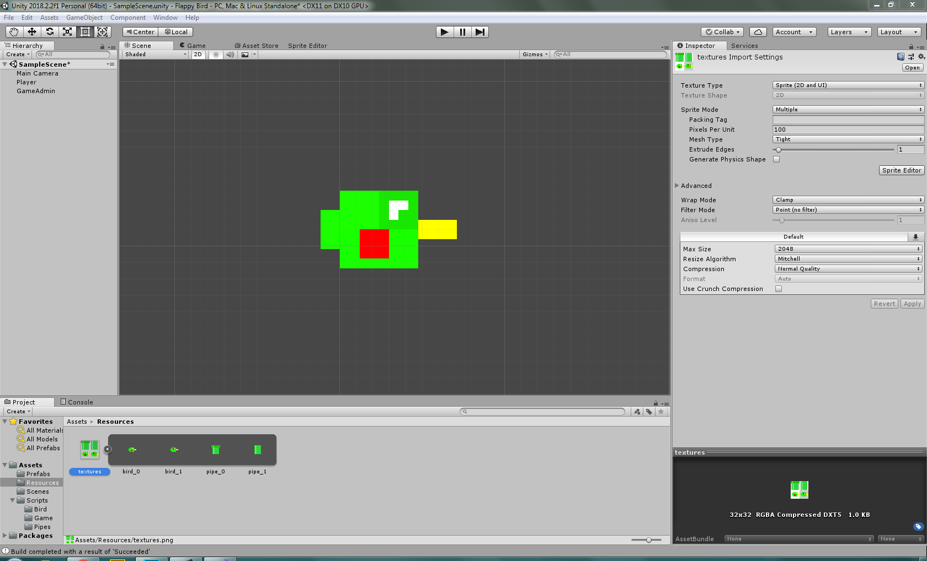Select the Rect transform tool
The height and width of the screenshot is (561, 927).
85,31
